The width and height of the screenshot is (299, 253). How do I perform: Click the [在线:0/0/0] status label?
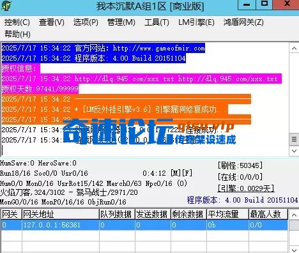click(240, 177)
